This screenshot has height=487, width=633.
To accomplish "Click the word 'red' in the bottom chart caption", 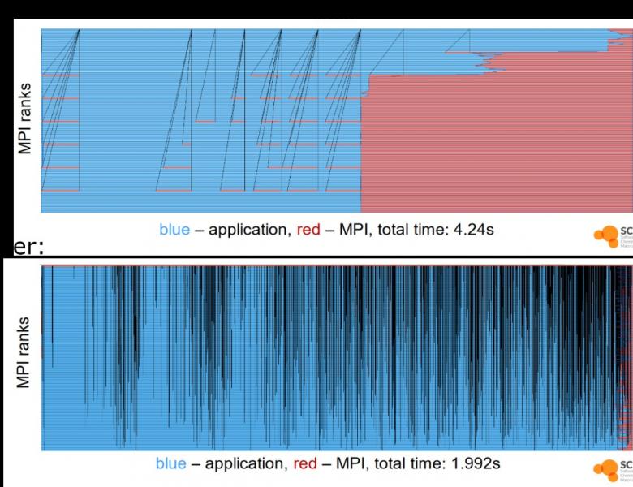I will [x=305, y=463].
